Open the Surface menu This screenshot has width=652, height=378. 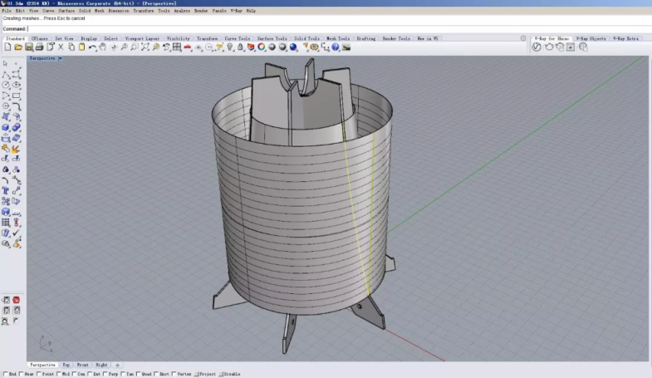click(x=66, y=11)
